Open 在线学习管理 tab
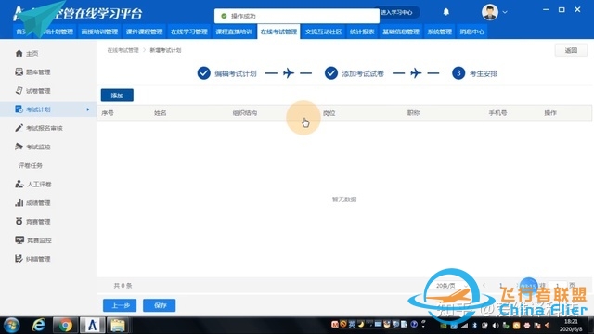The image size is (594, 334). [x=189, y=32]
